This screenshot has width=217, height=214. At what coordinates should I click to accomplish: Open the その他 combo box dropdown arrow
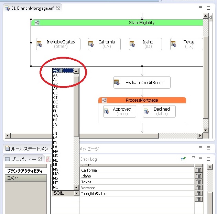[x=76, y=193]
